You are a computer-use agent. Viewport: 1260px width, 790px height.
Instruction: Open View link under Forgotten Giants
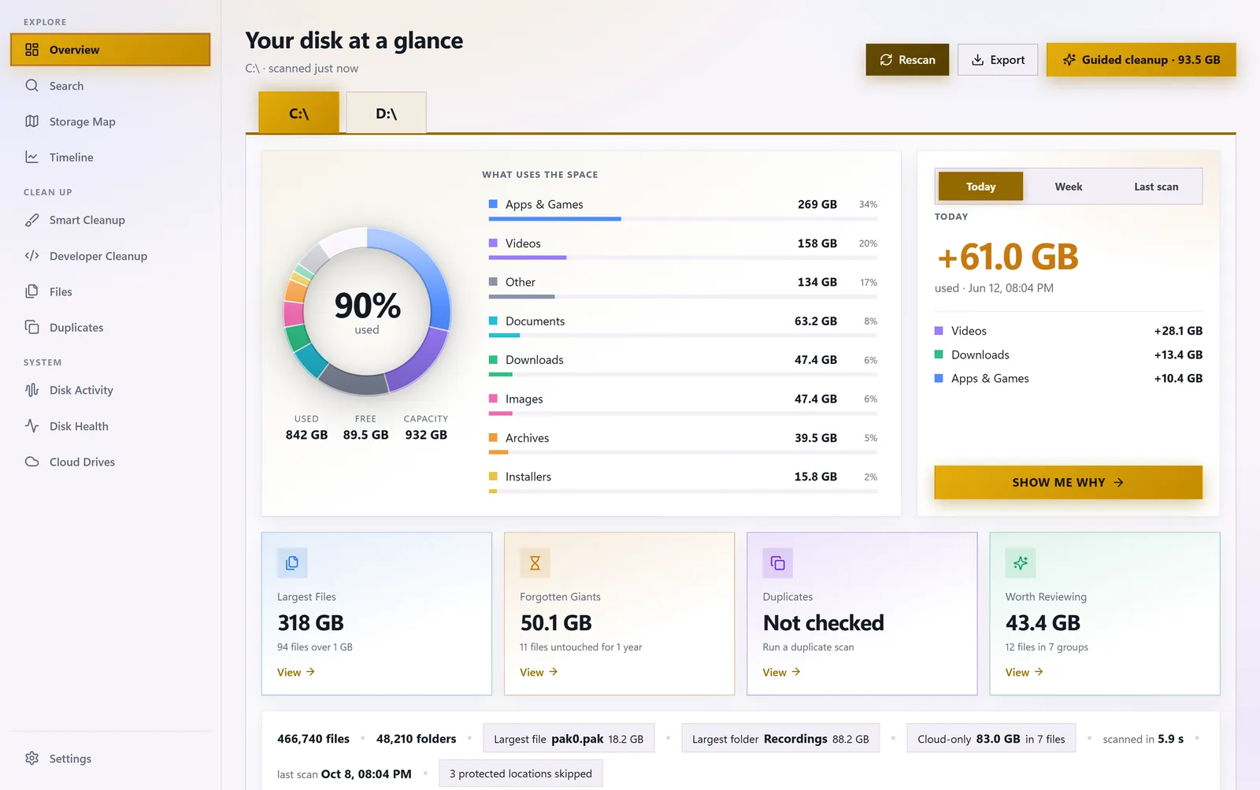pos(539,672)
